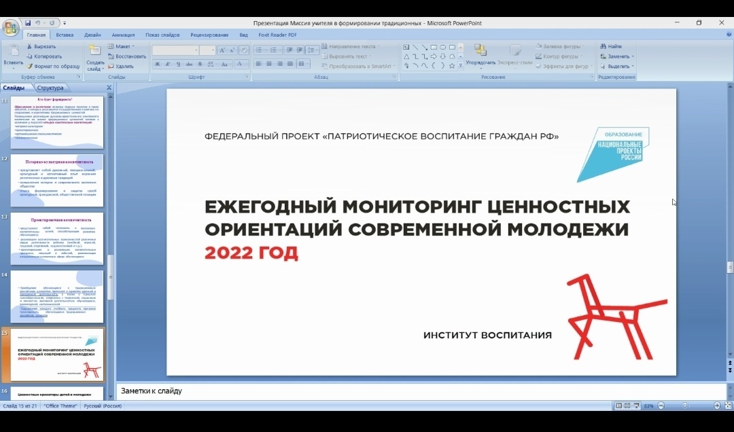This screenshot has width=734, height=432.
Task: Start slide show from status bar icon
Action: 636,406
